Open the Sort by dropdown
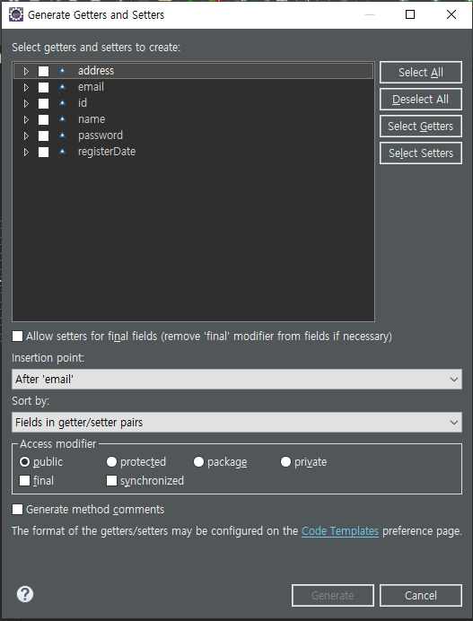The height and width of the screenshot is (621, 473). (x=237, y=422)
